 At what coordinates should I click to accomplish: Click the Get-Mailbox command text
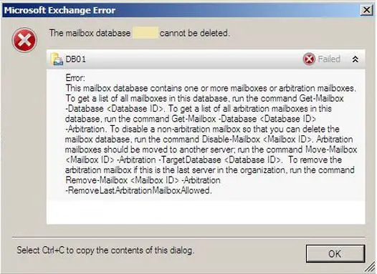pos(321,99)
